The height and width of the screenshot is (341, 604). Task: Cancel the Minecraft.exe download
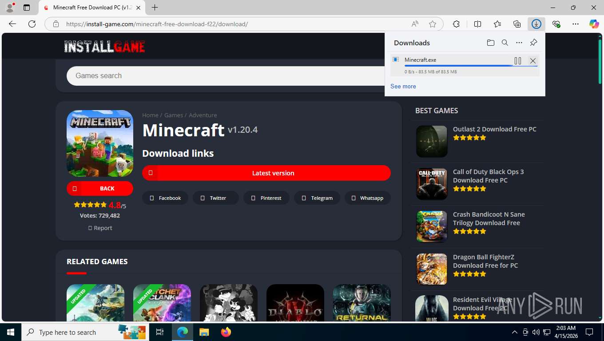tap(533, 61)
